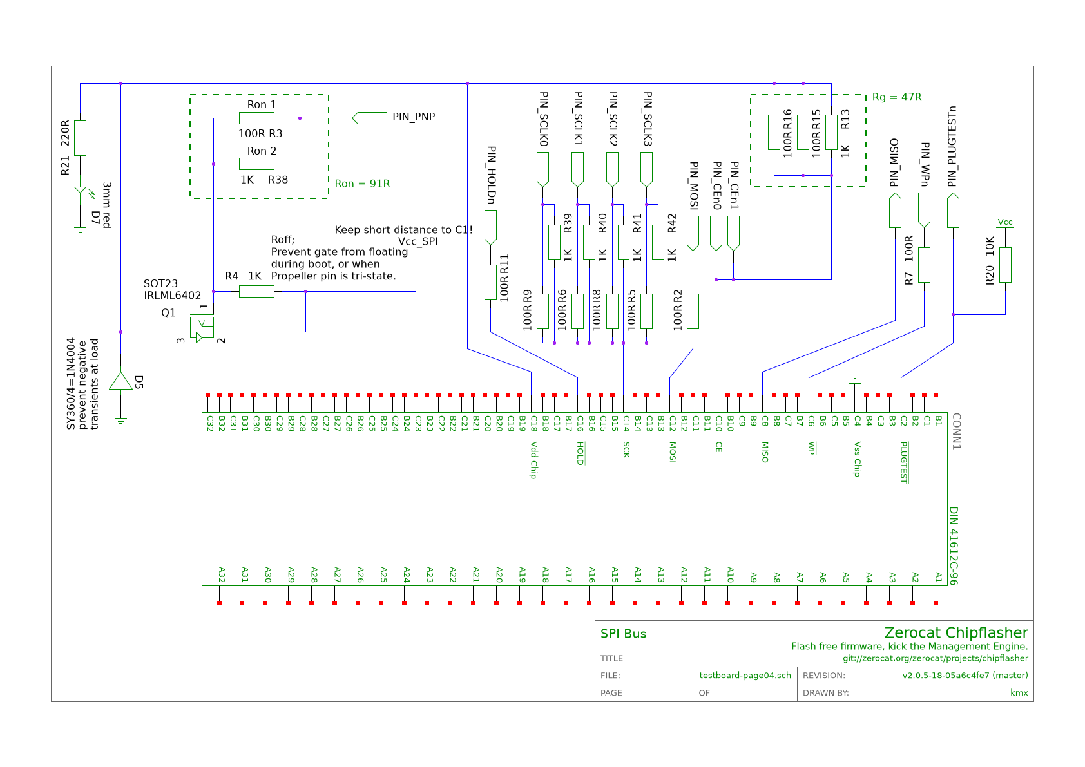Image resolution: width=1085 pixels, height=767 pixels.
Task: Click the PIN_PLUGTESTn port symbol
Action: [953, 210]
